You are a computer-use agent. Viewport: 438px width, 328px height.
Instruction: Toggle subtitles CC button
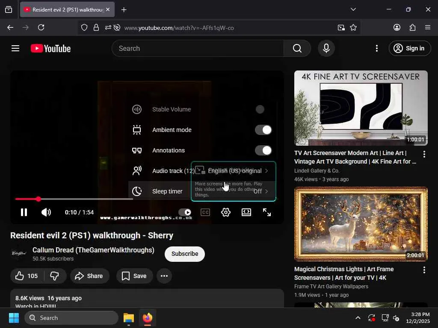[x=205, y=212]
